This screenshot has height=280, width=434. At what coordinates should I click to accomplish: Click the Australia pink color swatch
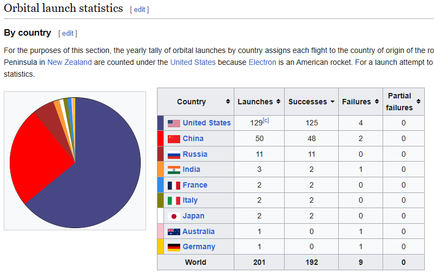coord(161,231)
